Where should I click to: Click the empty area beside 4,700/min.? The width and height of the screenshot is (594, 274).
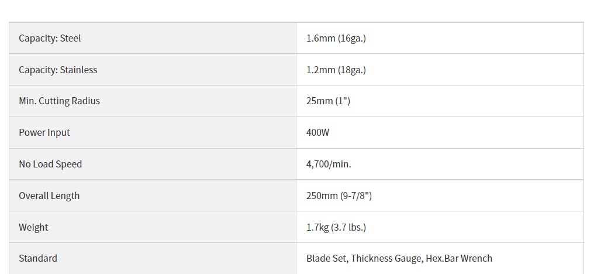click(466, 164)
